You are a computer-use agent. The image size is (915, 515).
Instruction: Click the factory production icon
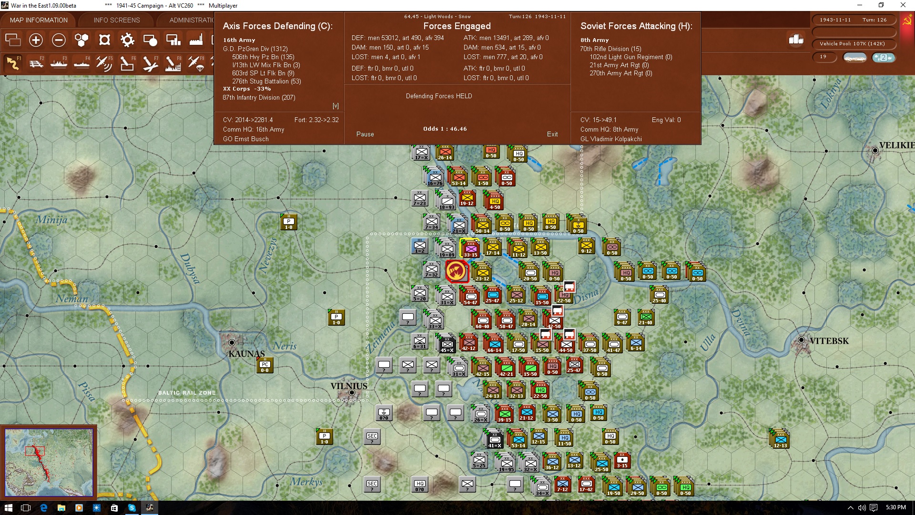(x=196, y=40)
